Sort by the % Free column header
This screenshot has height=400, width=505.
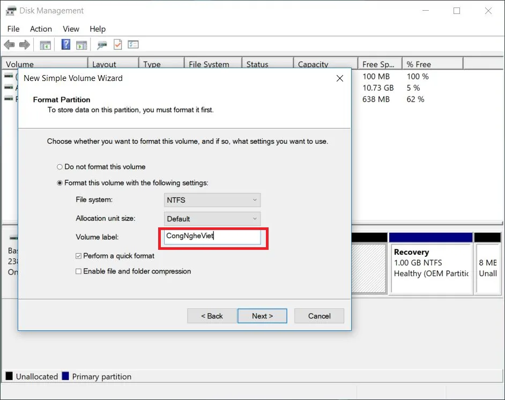pos(433,64)
